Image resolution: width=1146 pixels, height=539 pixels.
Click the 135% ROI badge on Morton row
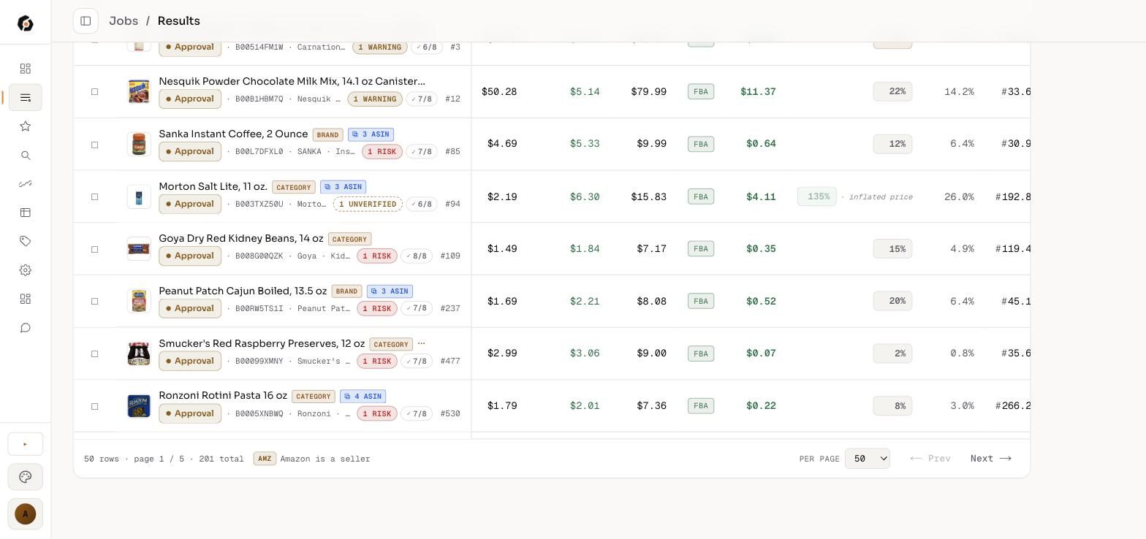pyautogui.click(x=817, y=196)
